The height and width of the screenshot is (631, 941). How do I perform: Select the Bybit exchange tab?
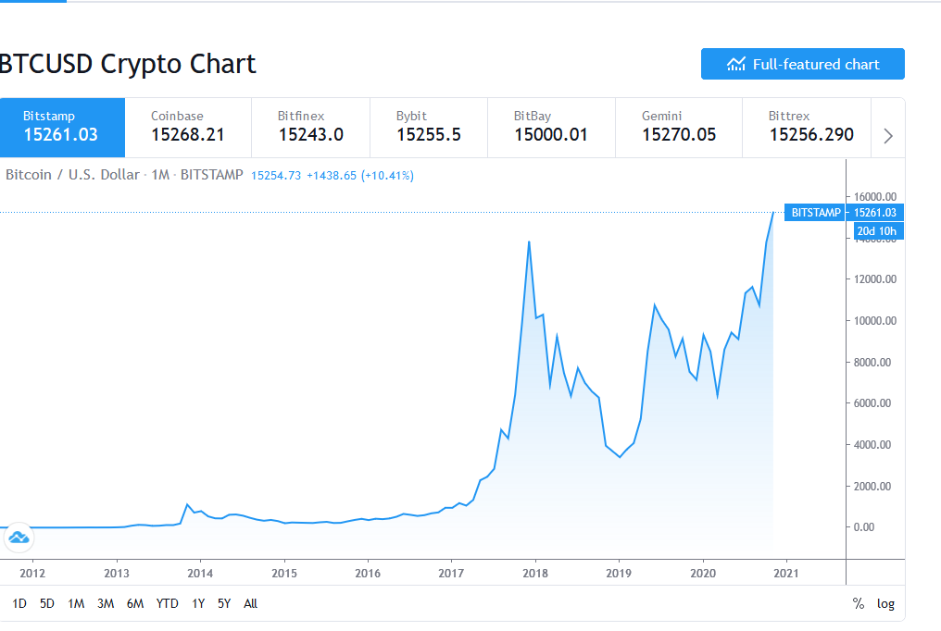(x=428, y=128)
